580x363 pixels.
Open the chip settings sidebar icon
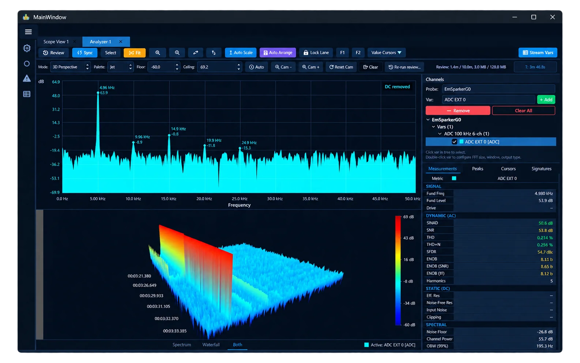pyautogui.click(x=27, y=48)
